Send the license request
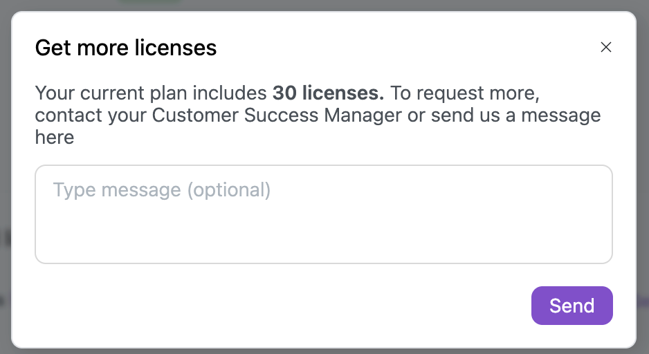Viewport: 649px width, 354px height. [572, 306]
